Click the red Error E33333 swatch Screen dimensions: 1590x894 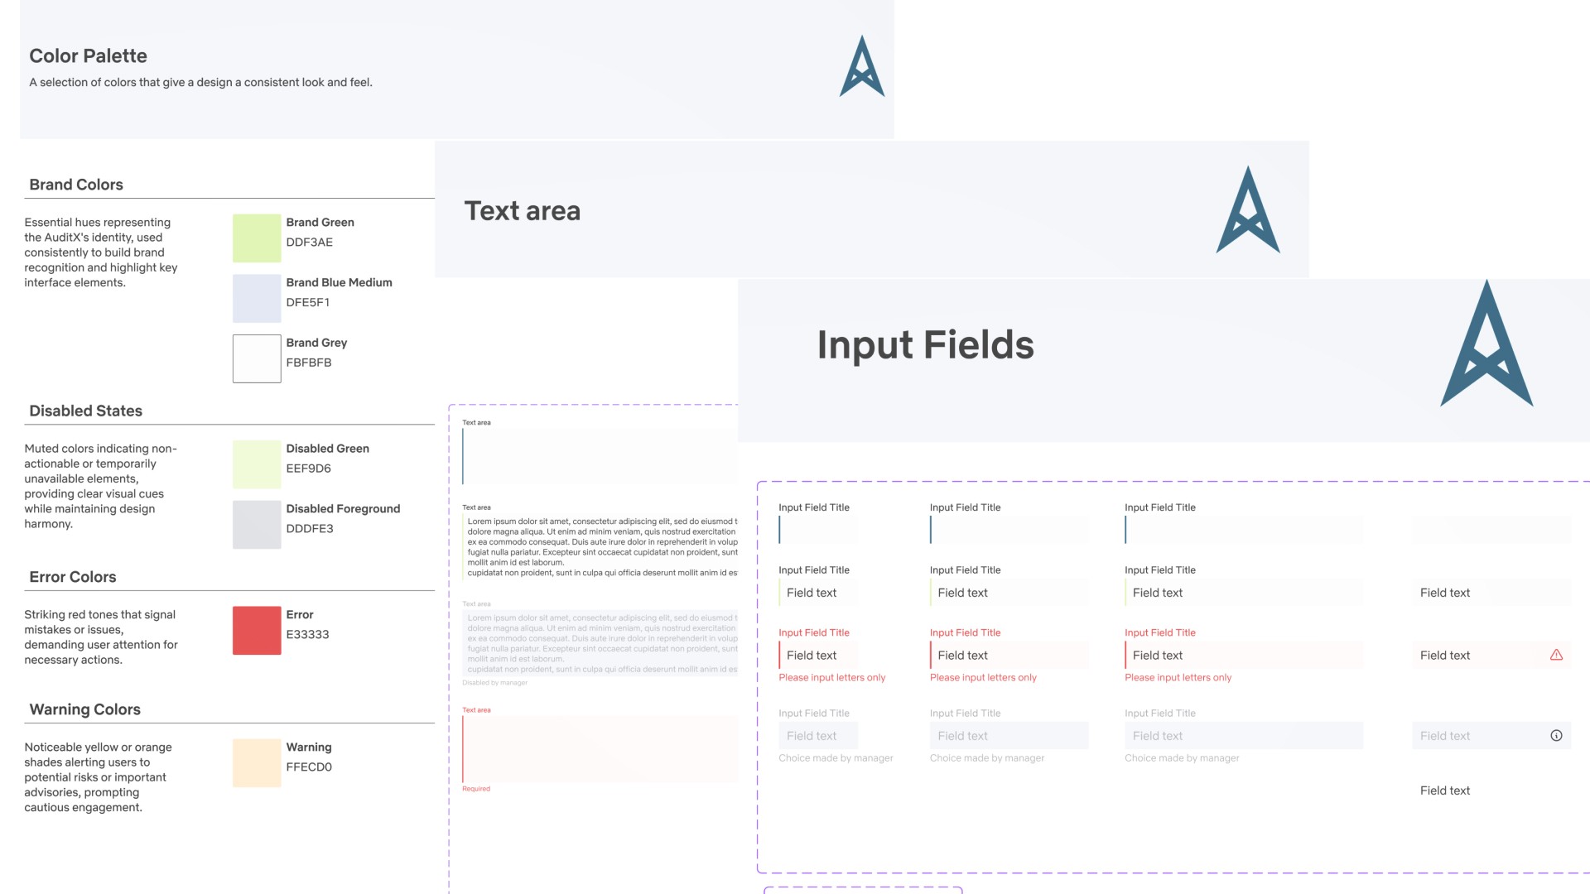coord(257,631)
